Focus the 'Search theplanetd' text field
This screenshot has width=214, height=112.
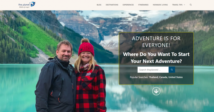click(x=153, y=70)
